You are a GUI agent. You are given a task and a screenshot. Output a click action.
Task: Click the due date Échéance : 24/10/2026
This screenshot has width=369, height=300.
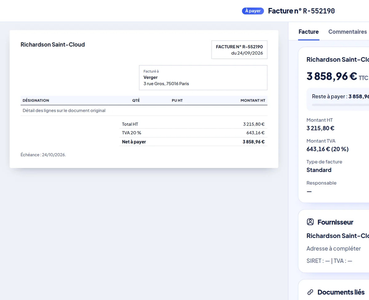point(43,155)
